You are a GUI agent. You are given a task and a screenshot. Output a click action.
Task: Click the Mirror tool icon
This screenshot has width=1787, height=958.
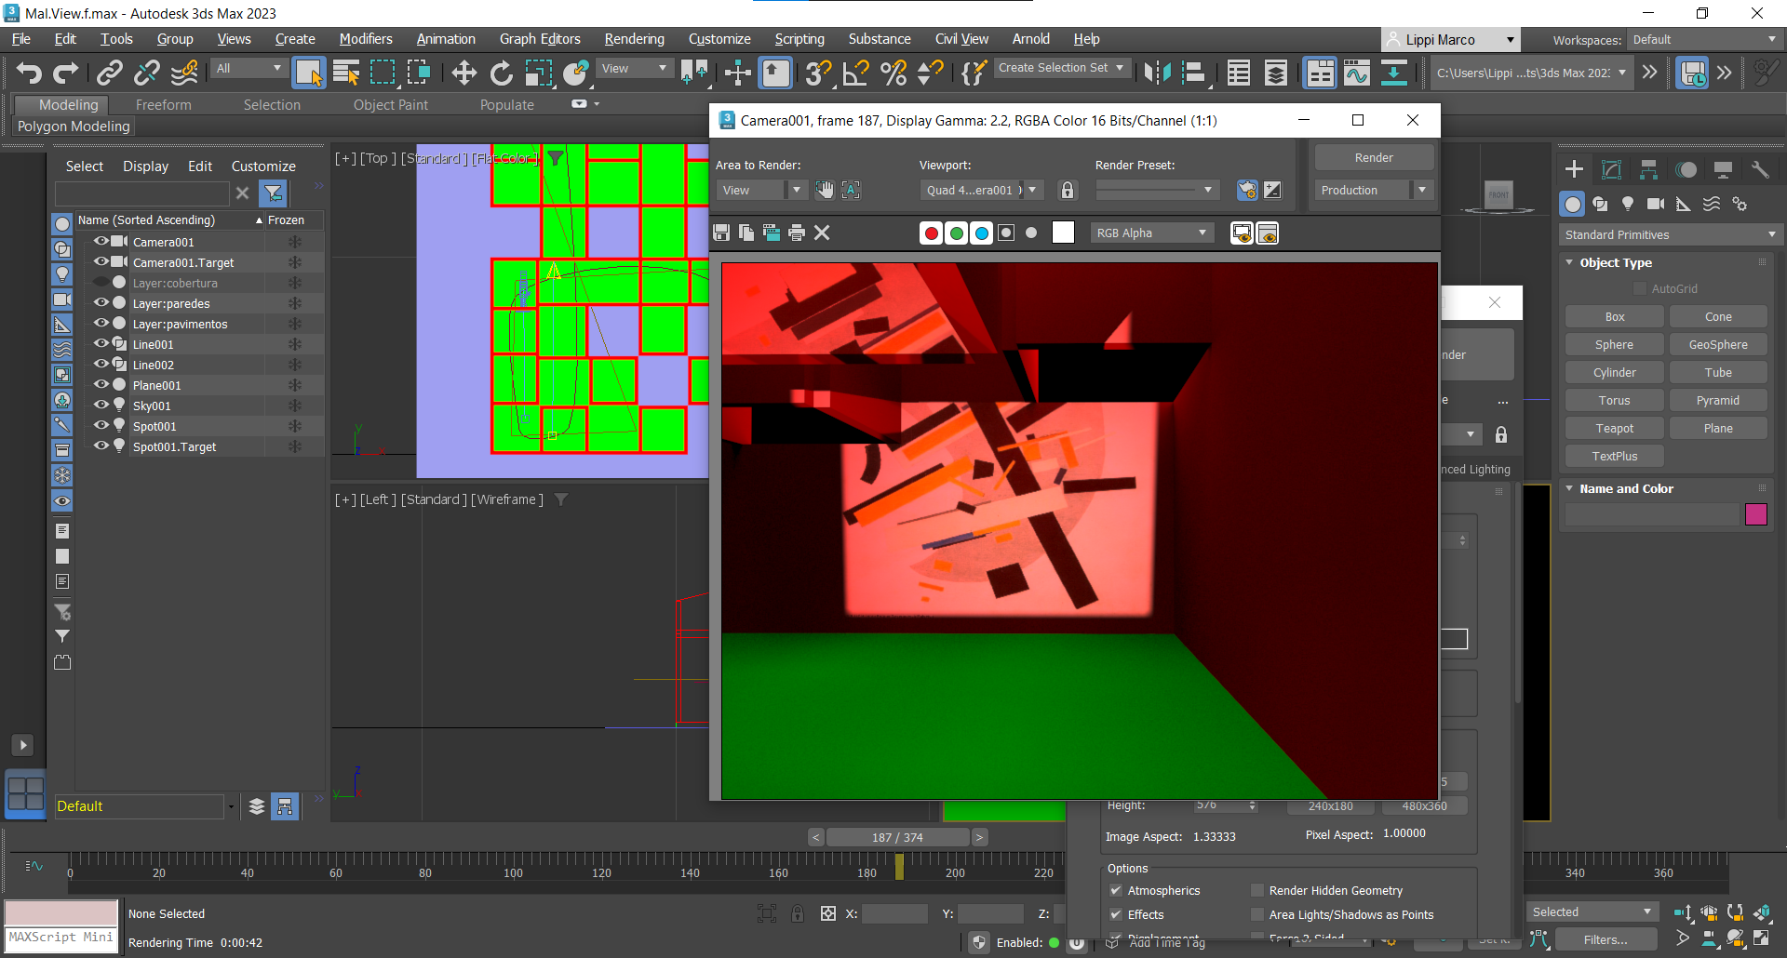[1157, 73]
